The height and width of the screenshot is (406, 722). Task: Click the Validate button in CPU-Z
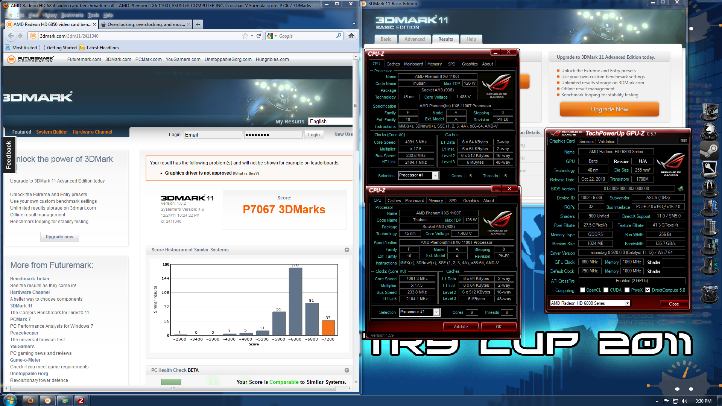click(x=461, y=327)
